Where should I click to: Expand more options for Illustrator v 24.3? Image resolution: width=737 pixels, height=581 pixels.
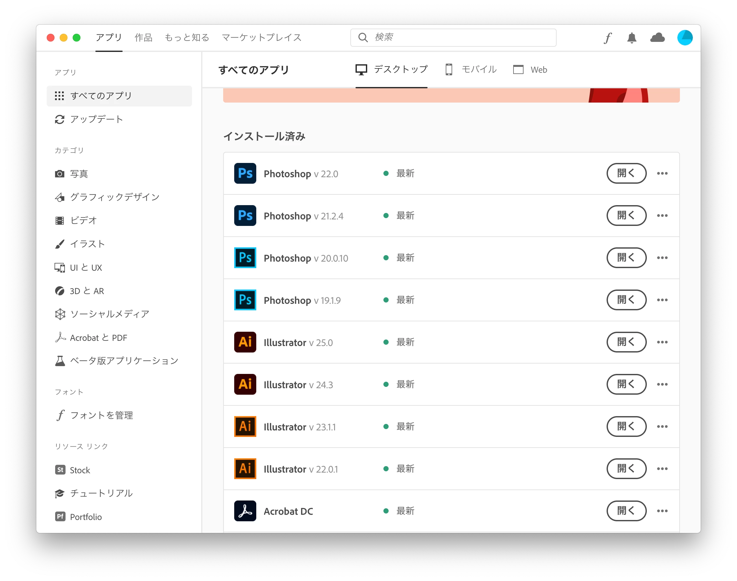click(x=662, y=384)
